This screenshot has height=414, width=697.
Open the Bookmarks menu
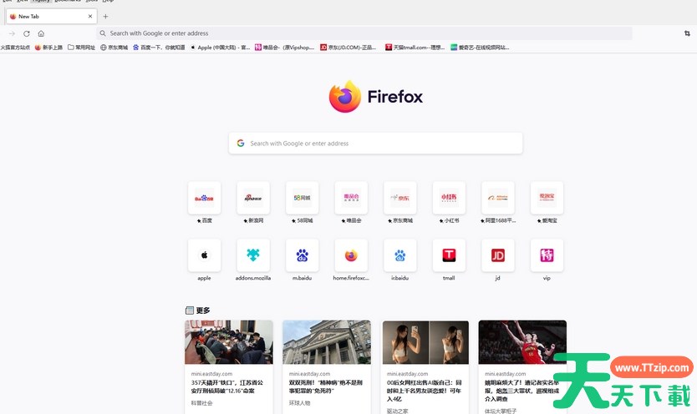pos(68,1)
